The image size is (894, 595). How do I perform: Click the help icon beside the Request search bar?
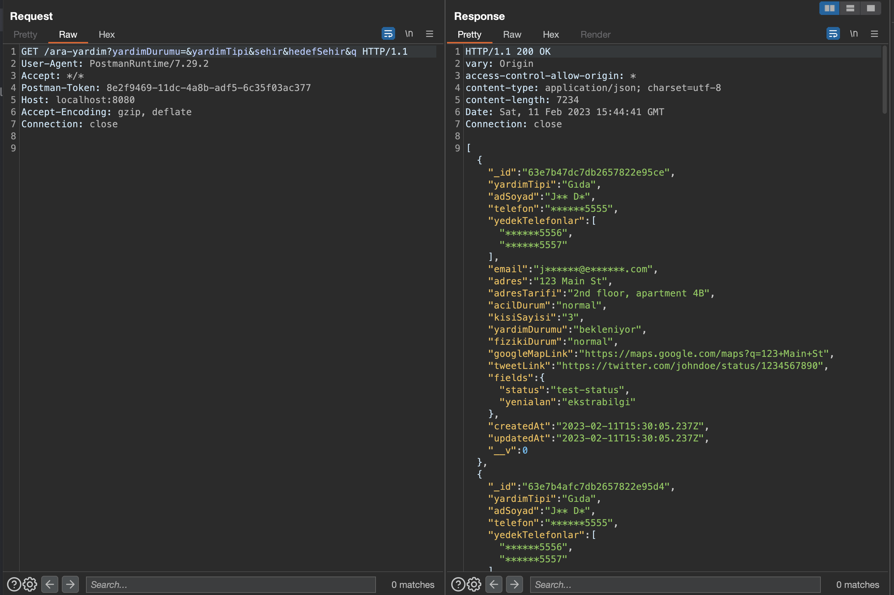point(14,584)
